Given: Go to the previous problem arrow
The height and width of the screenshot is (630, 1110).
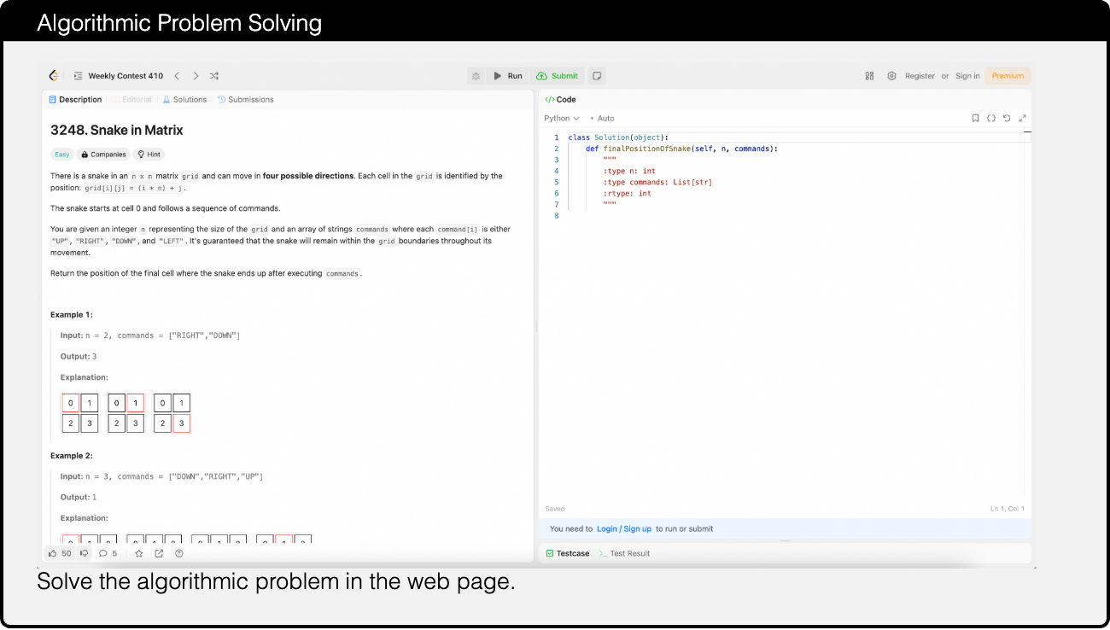Looking at the screenshot, I should (177, 76).
